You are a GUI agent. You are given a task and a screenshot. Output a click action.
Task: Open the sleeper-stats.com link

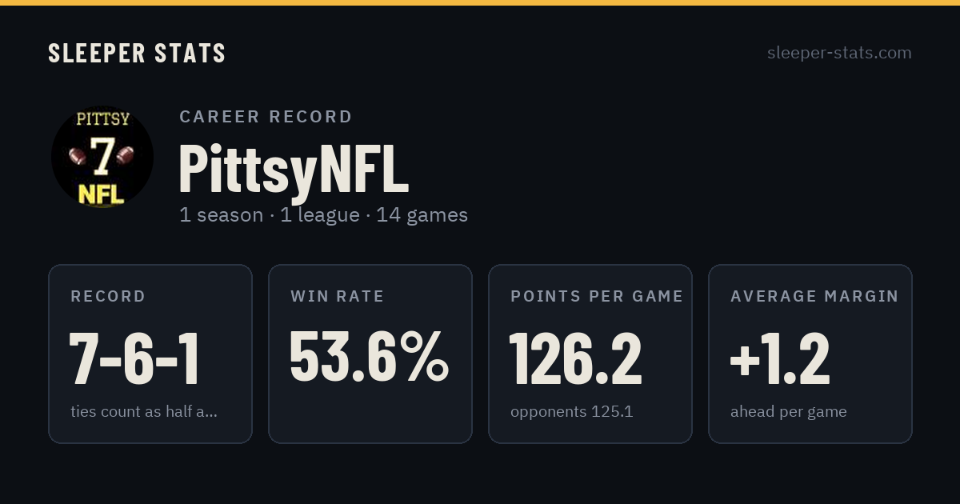(839, 53)
